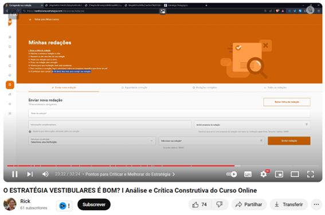Enable theater mode view
Screen dimensions: 325x215
(295, 174)
